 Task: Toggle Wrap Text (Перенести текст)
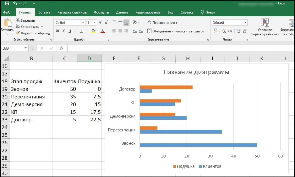click(x=162, y=22)
